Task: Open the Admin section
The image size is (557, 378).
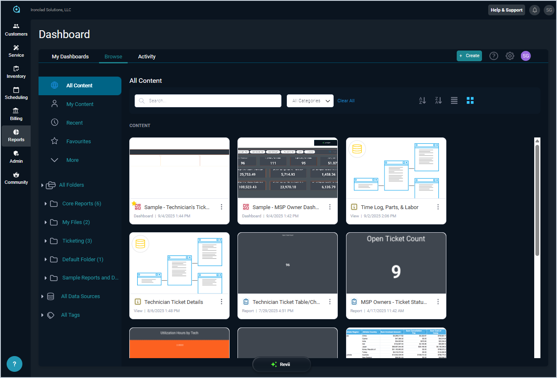Action: click(16, 157)
